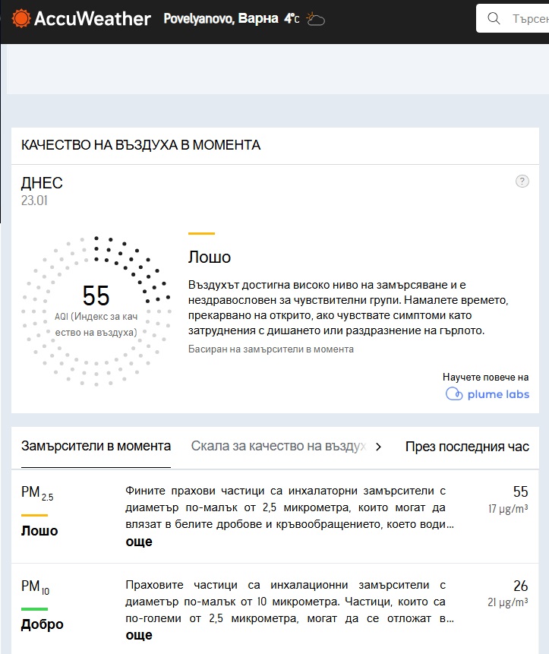Viewport: 549px width, 654px height.
Task: Expand PM 10 description with още
Action: 138,634
